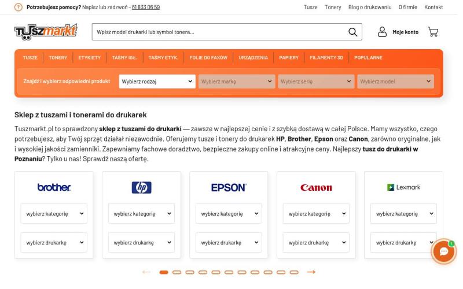This screenshot has height=289, width=463.
Task: Click the Tuszmarkt logo
Action: 46,31
